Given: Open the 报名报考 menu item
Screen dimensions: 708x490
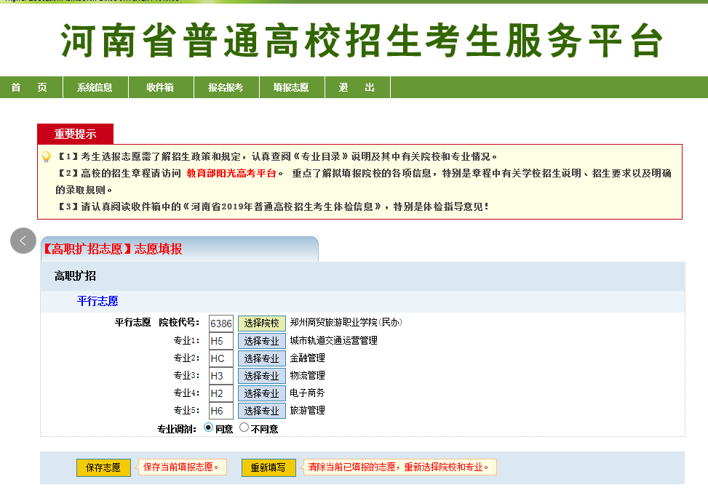Looking at the screenshot, I should point(226,87).
